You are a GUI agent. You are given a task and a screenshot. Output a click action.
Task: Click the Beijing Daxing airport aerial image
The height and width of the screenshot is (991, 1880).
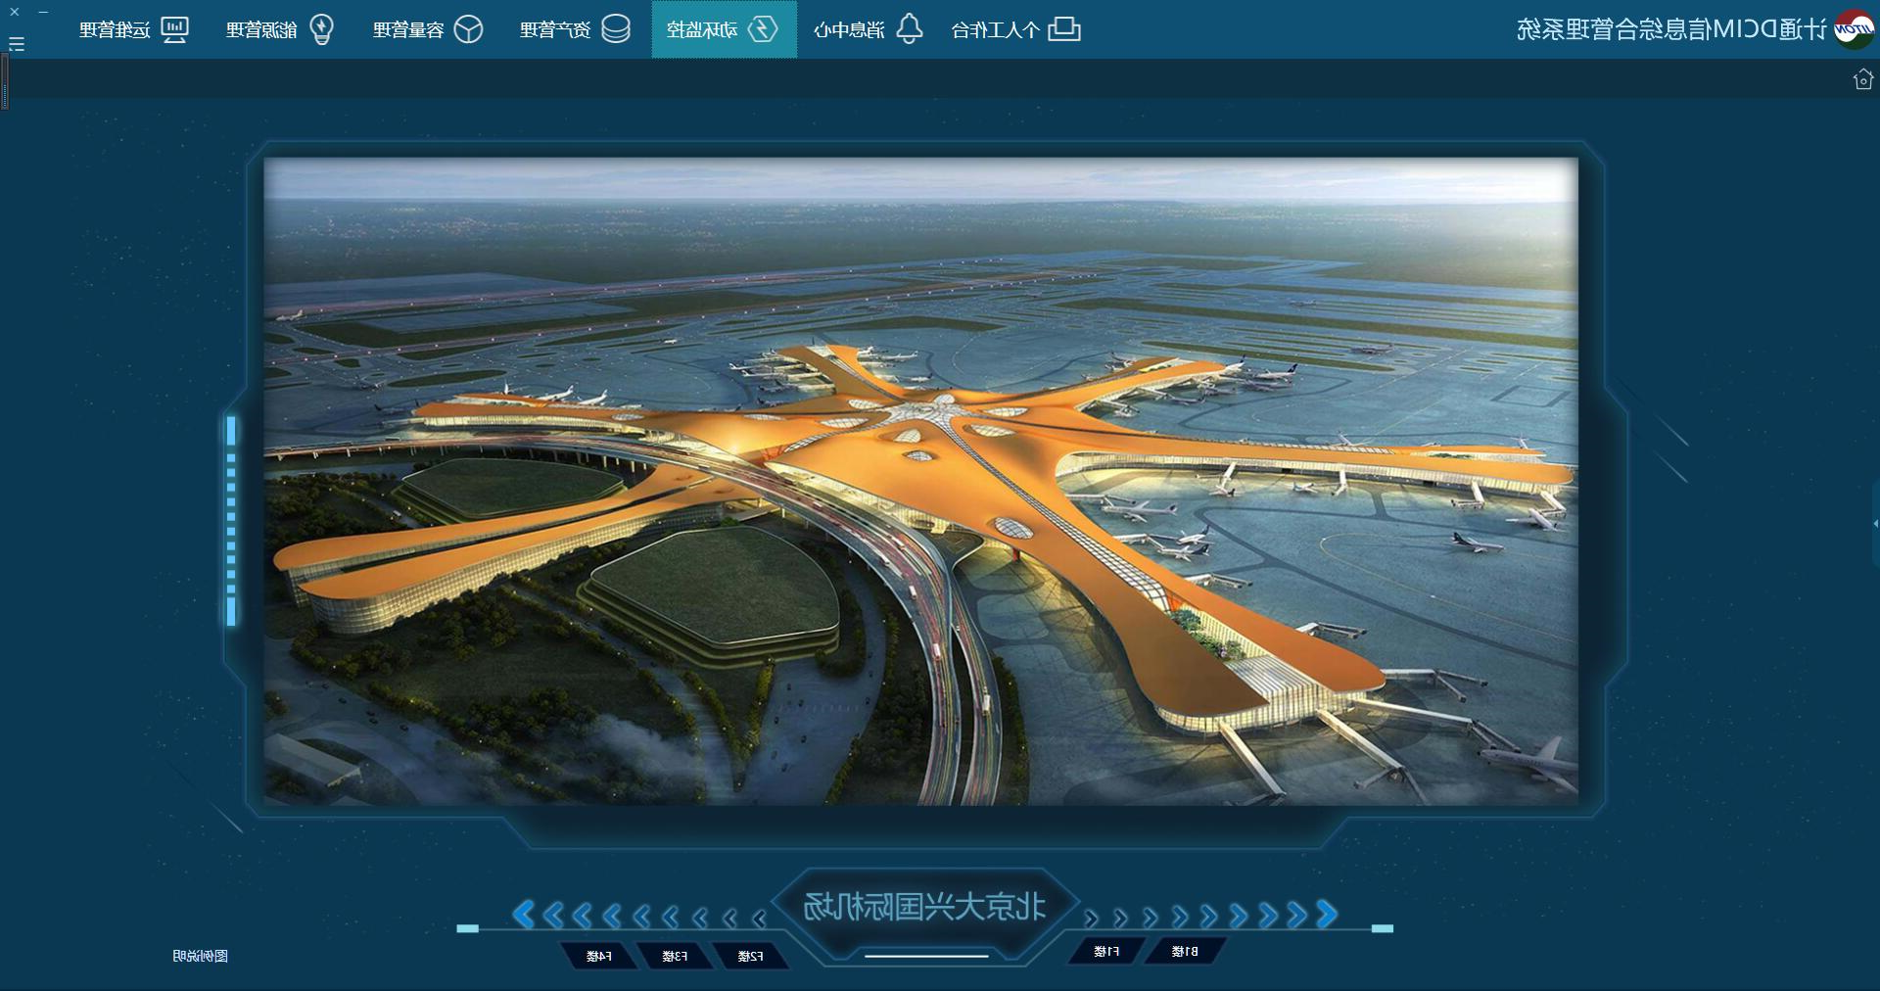click(x=920, y=480)
